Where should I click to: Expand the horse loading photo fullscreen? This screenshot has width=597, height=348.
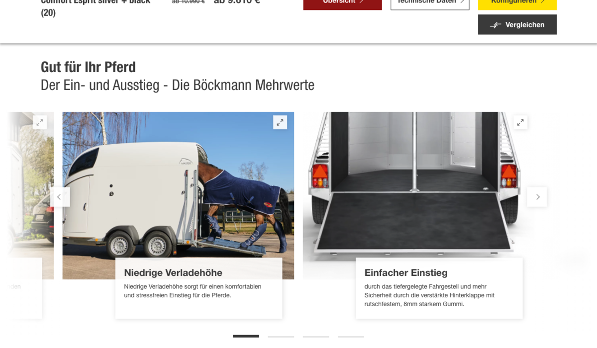coord(280,122)
